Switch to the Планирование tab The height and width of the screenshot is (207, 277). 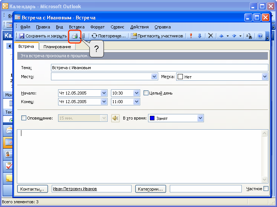[57, 47]
